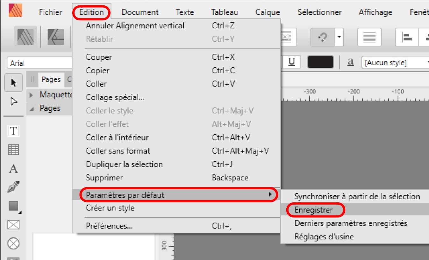Pick the Table tool
The image size is (429, 260).
pyautogui.click(x=13, y=150)
